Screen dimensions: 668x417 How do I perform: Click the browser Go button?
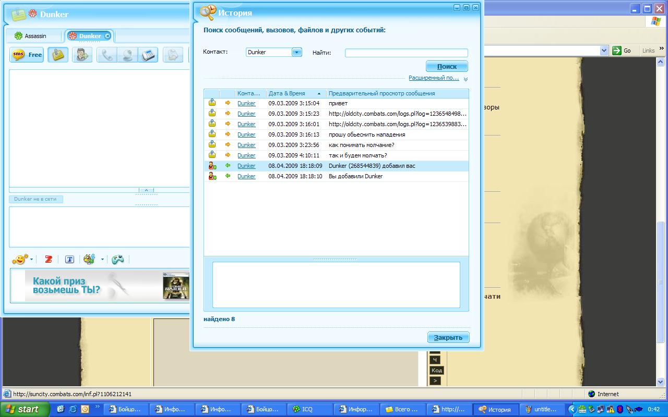coord(623,51)
